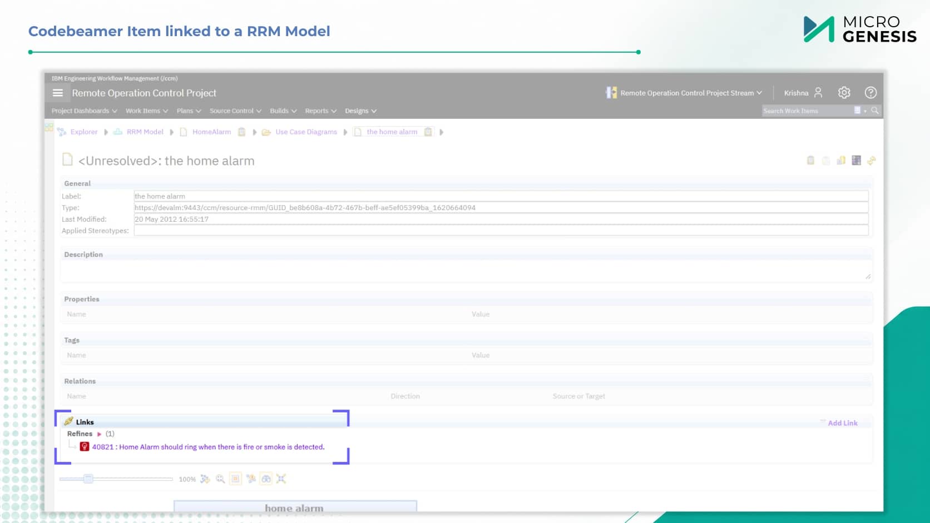930x523 pixels.
Task: Click the first diagram toolbar icon after 100%
Action: point(205,479)
